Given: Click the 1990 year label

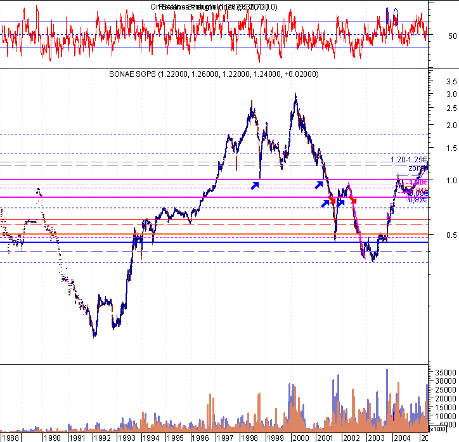Looking at the screenshot, I should point(52,438).
